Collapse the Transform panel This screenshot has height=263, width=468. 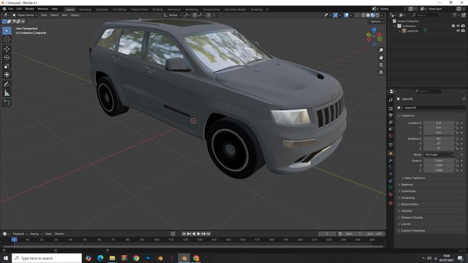(x=406, y=116)
